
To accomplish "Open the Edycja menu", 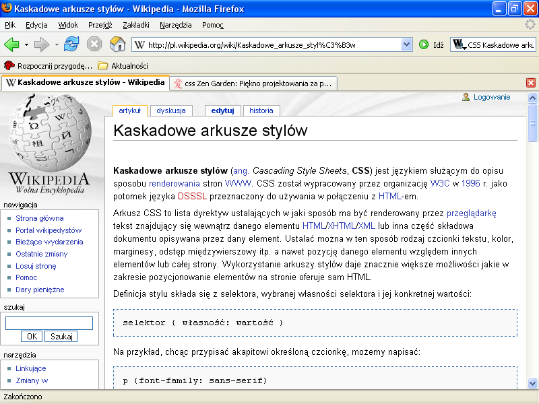I will (x=36, y=25).
